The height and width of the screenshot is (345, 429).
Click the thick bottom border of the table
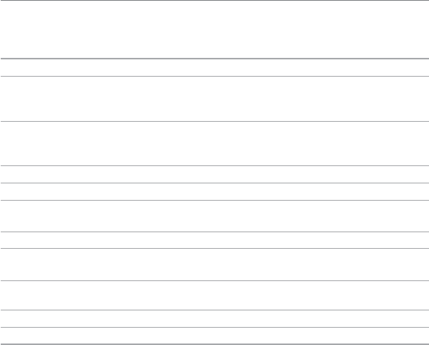[215, 344]
